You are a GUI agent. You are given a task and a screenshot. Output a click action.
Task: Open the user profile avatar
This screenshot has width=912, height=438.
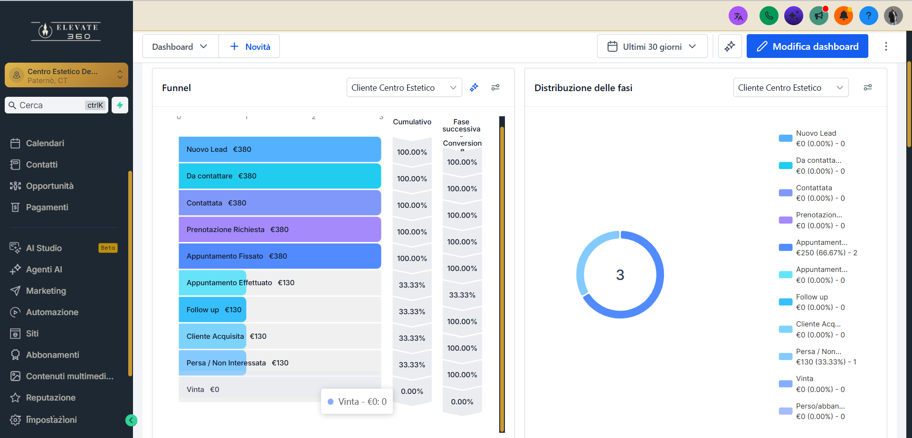[893, 16]
